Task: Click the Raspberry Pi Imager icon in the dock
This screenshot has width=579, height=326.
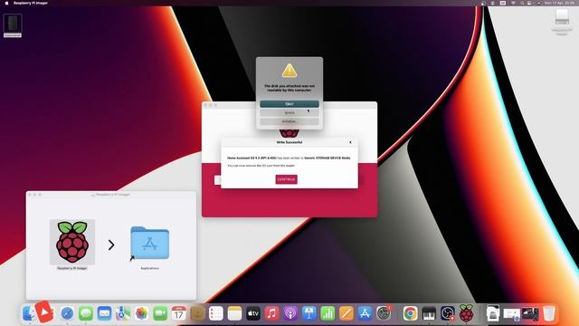Action: [x=466, y=313]
